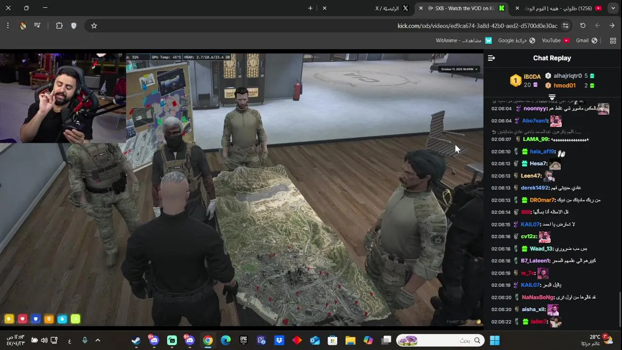The width and height of the screenshot is (622, 350).
Task: Open the Windows Start menu
Action: 495,340
